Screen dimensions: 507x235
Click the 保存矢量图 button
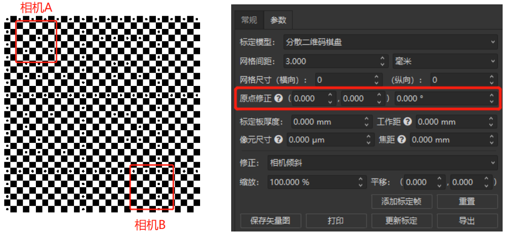pos(270,221)
